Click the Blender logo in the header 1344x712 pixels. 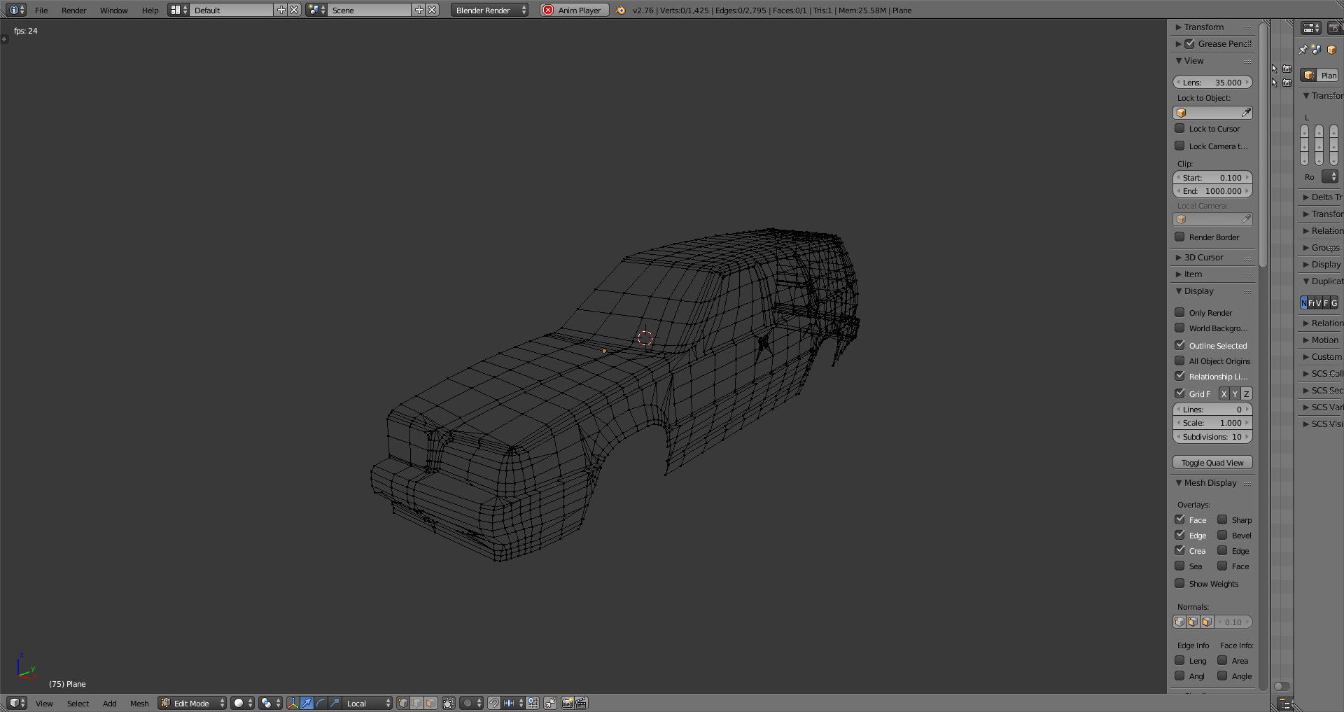tap(620, 10)
